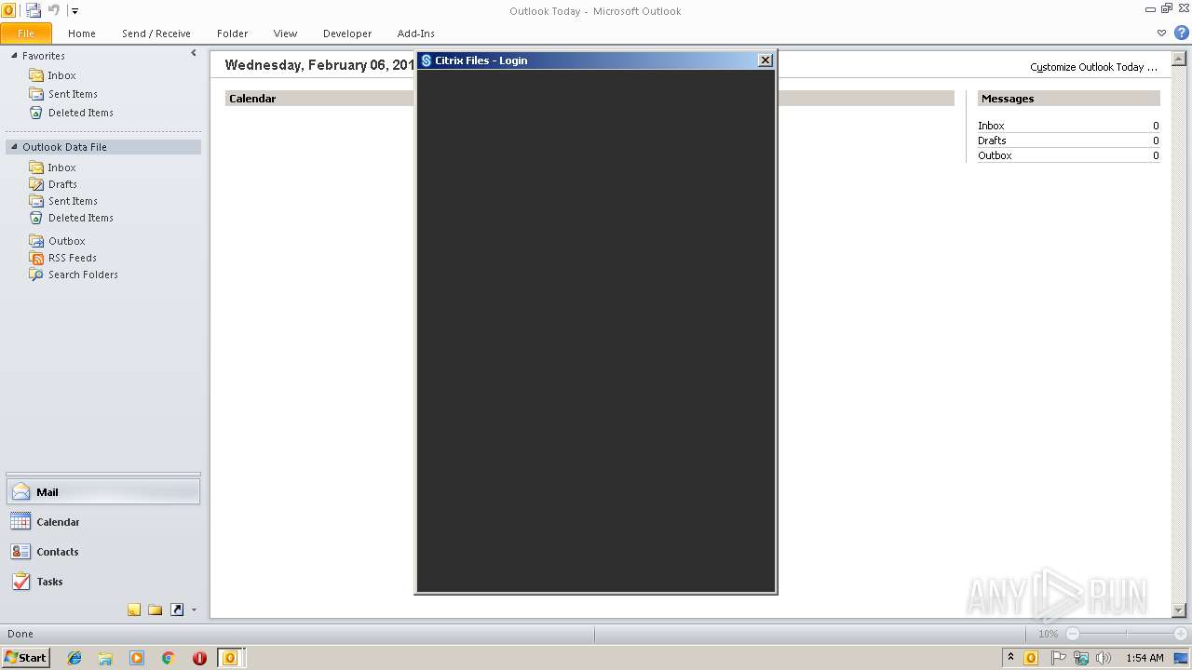Click the Drafts folder icon
This screenshot has width=1192, height=670.
36,184
